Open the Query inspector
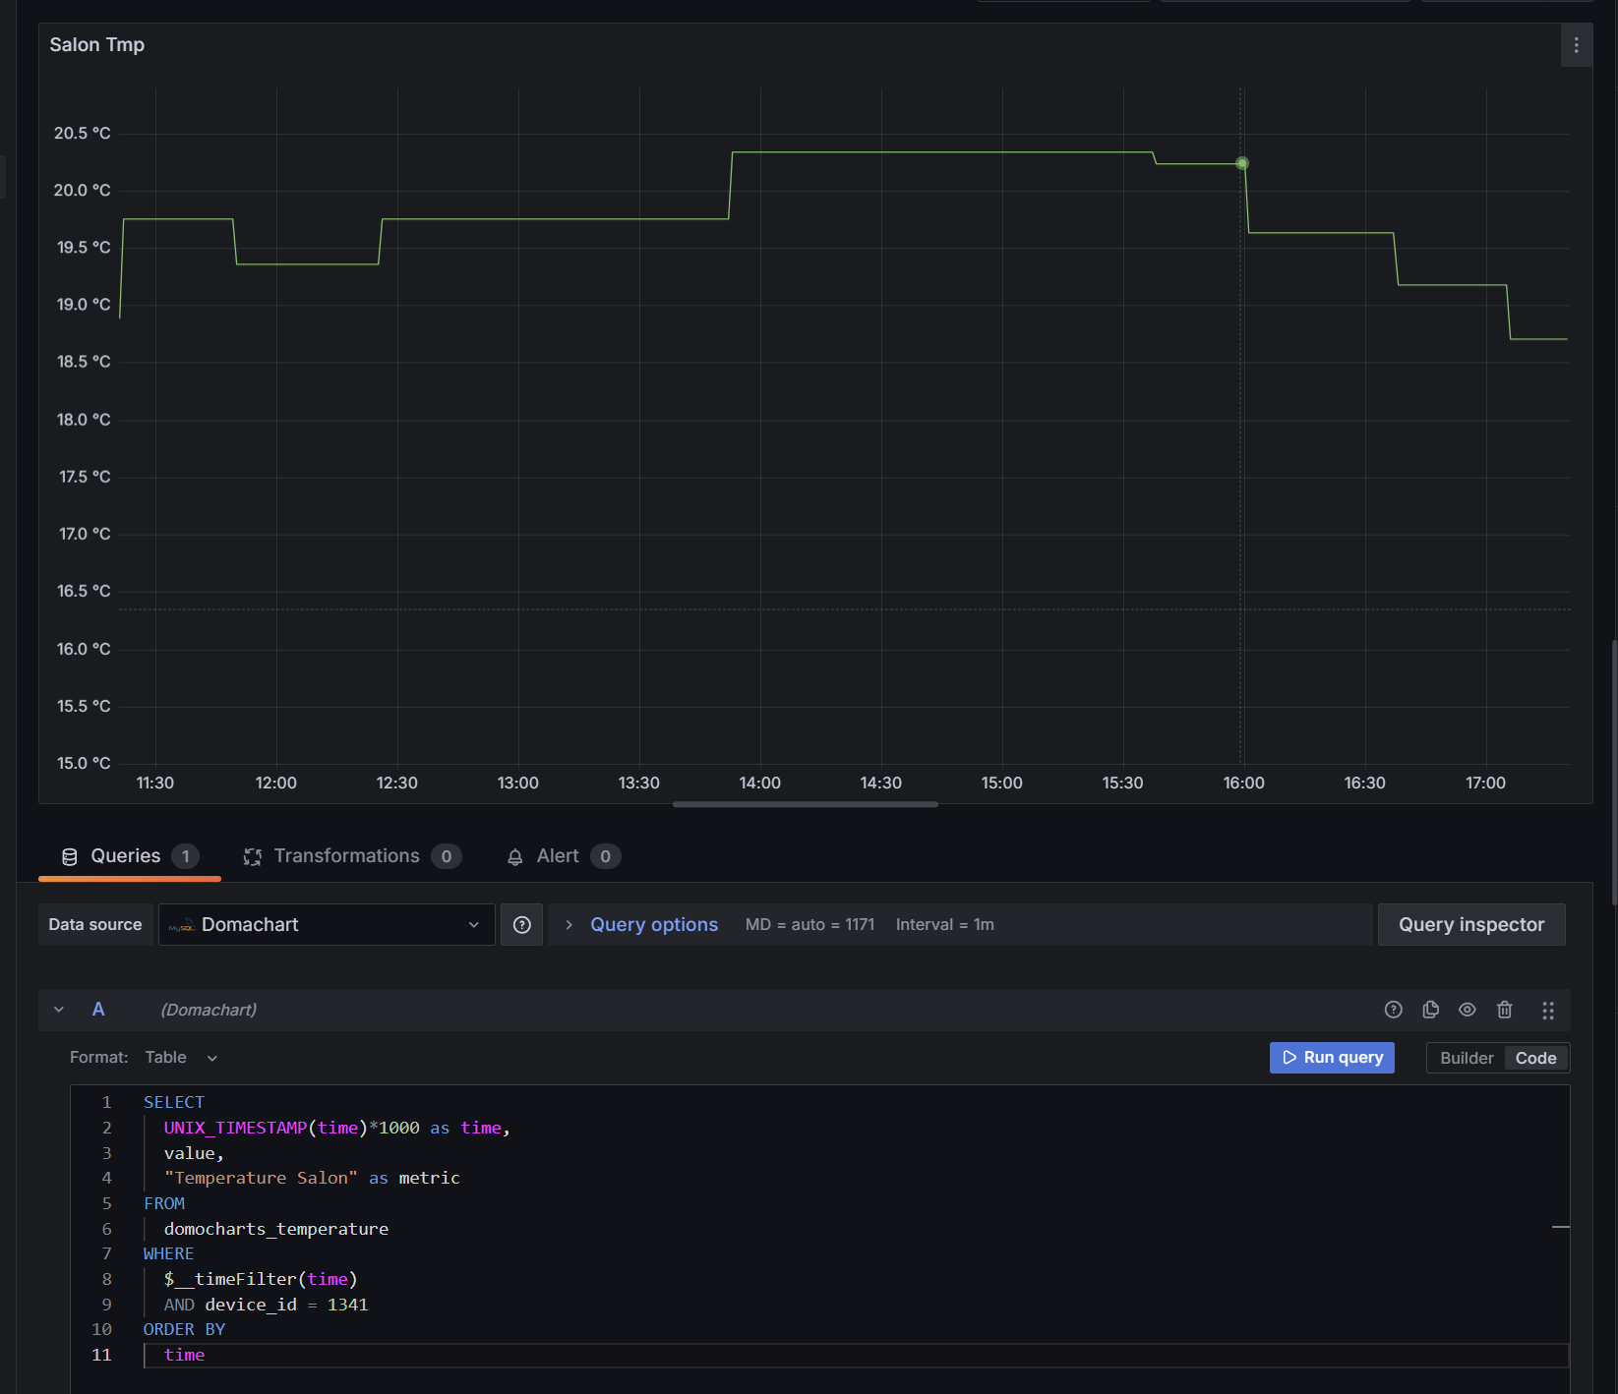Image resolution: width=1618 pixels, height=1394 pixels. 1471,925
